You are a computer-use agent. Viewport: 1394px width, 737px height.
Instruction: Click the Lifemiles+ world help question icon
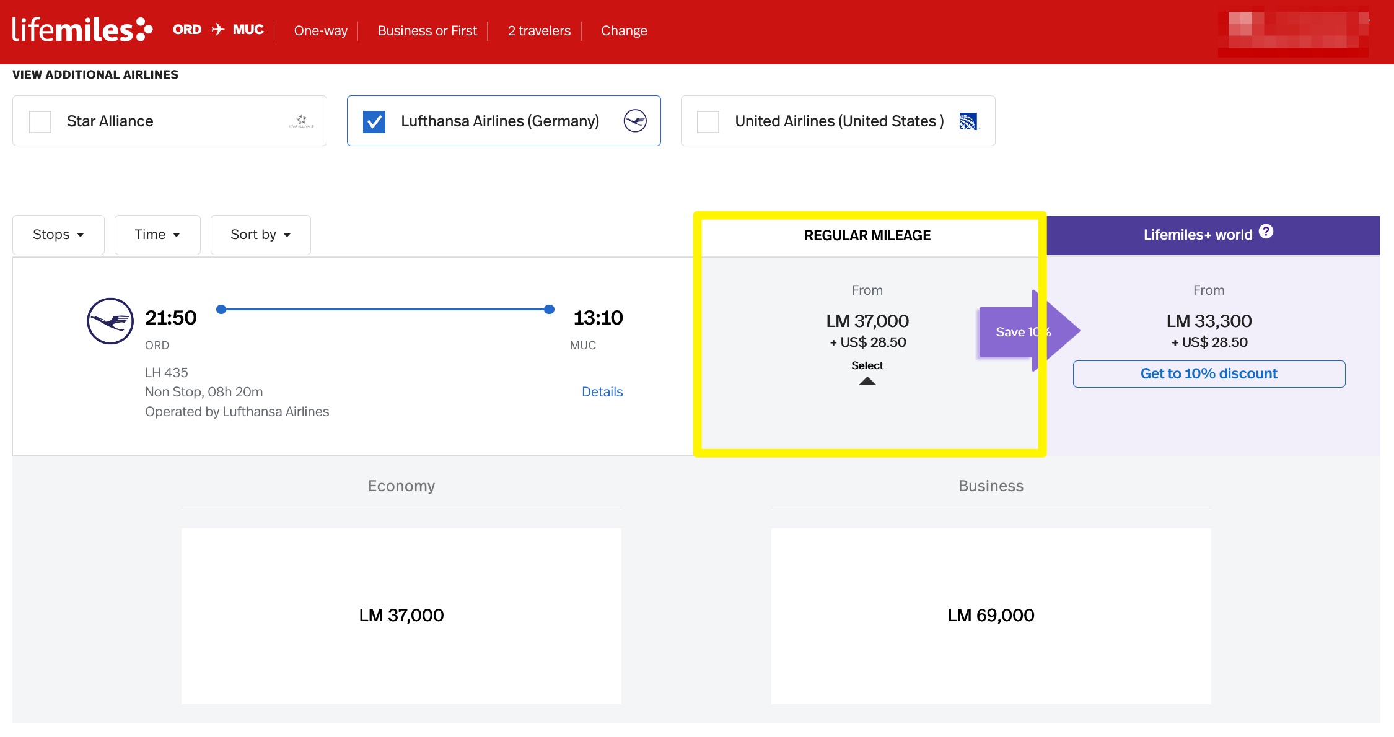[1266, 232]
